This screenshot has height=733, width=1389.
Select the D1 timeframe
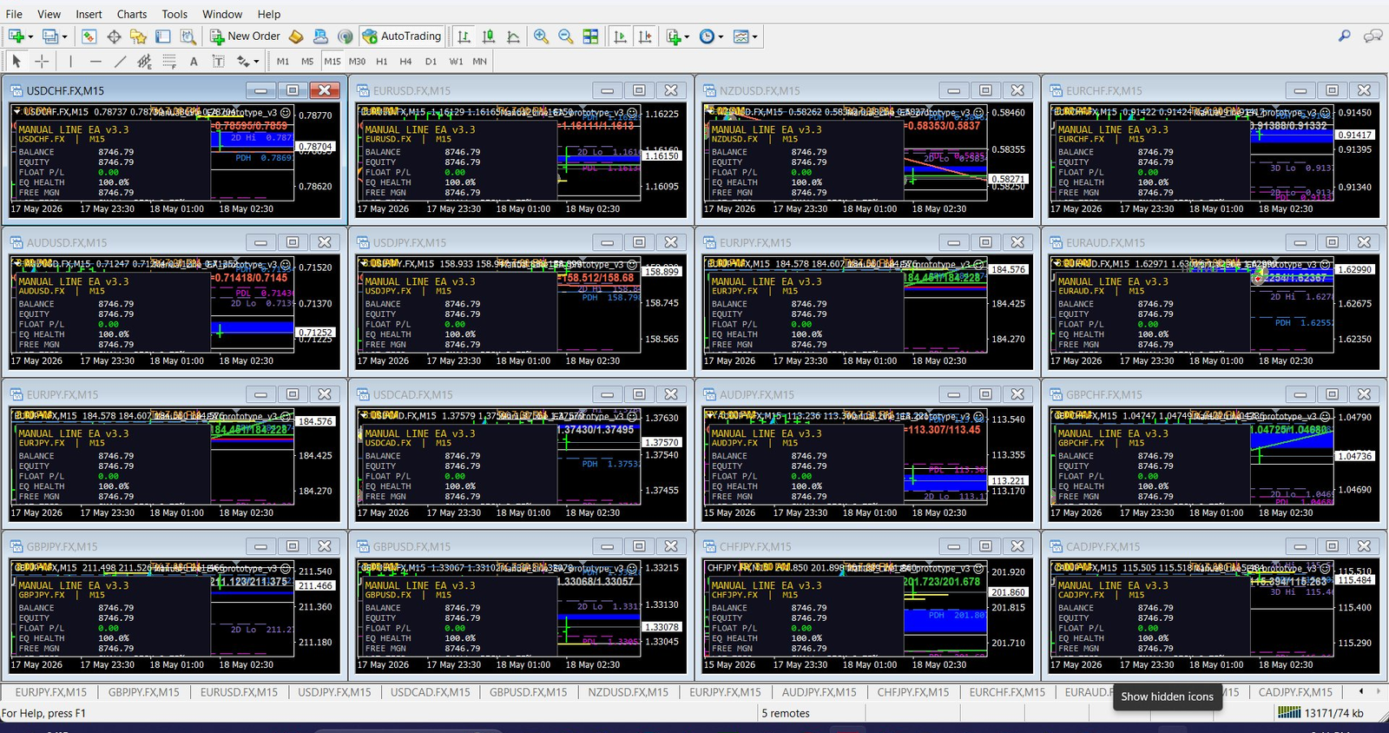(x=431, y=62)
